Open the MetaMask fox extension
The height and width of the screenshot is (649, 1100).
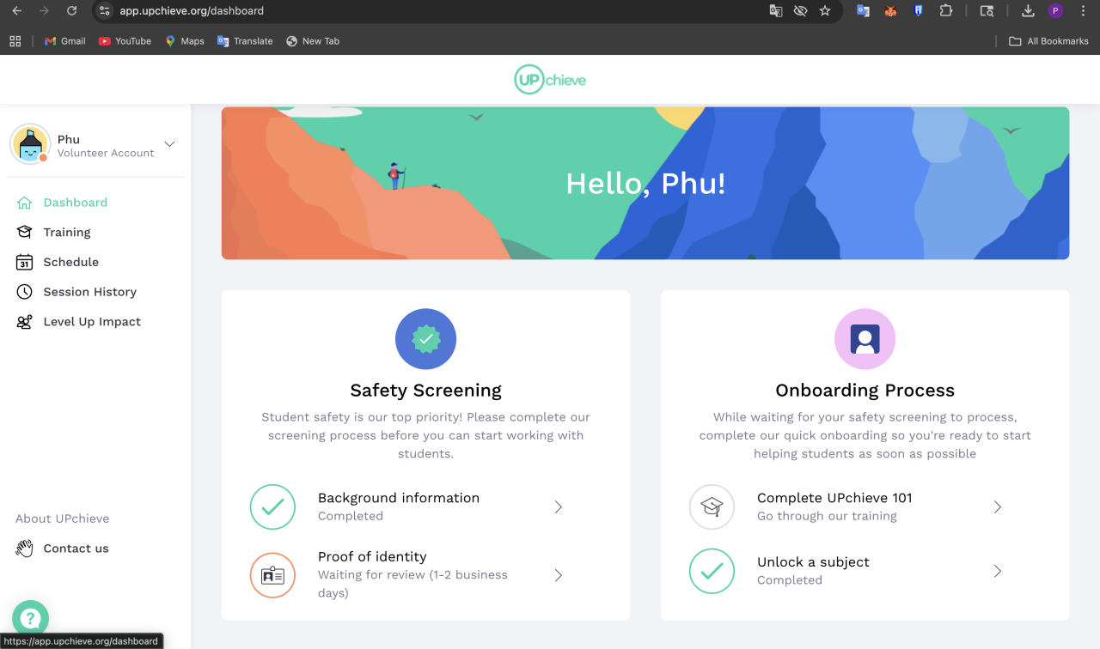(x=890, y=11)
